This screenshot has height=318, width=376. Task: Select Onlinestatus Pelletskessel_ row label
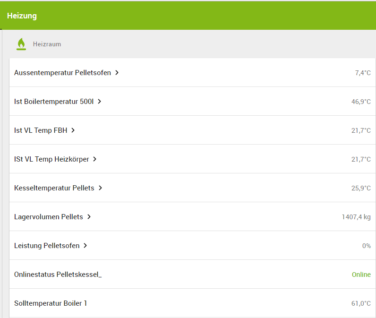[x=58, y=275]
